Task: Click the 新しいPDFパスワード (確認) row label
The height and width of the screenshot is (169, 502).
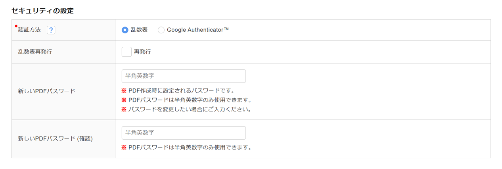Action: (55, 139)
